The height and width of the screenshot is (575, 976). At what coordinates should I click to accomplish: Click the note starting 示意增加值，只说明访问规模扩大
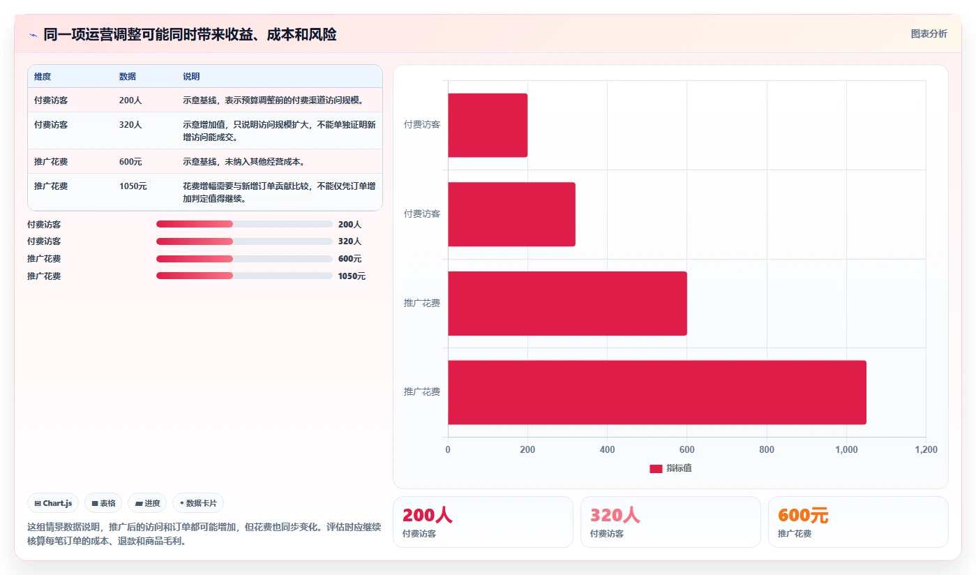coord(279,130)
